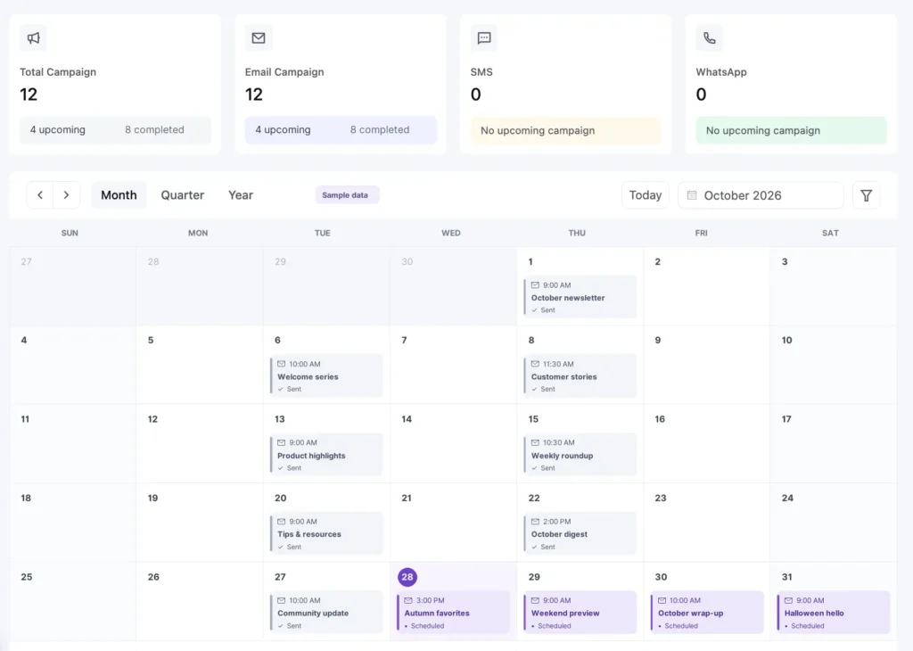Click envelope icon on October wrap-up event
This screenshot has height=651, width=913.
tap(662, 600)
